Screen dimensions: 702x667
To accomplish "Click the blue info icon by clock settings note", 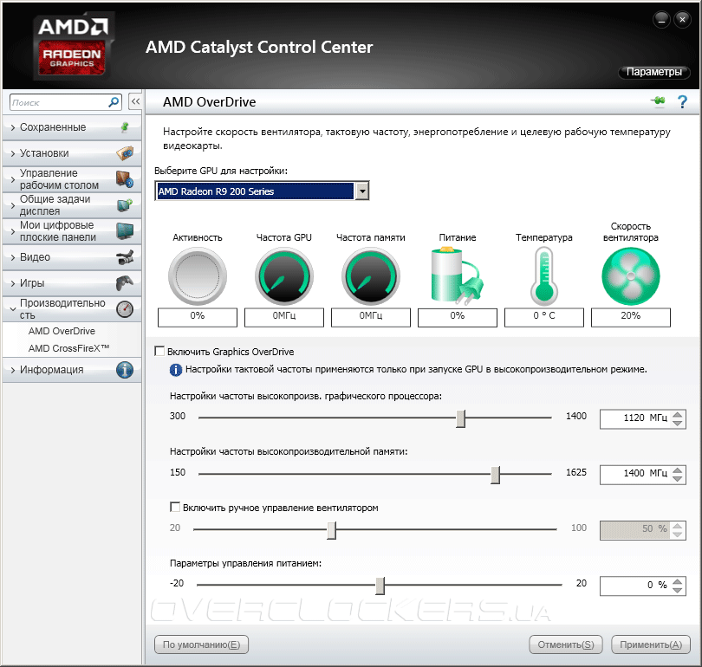I will [175, 370].
